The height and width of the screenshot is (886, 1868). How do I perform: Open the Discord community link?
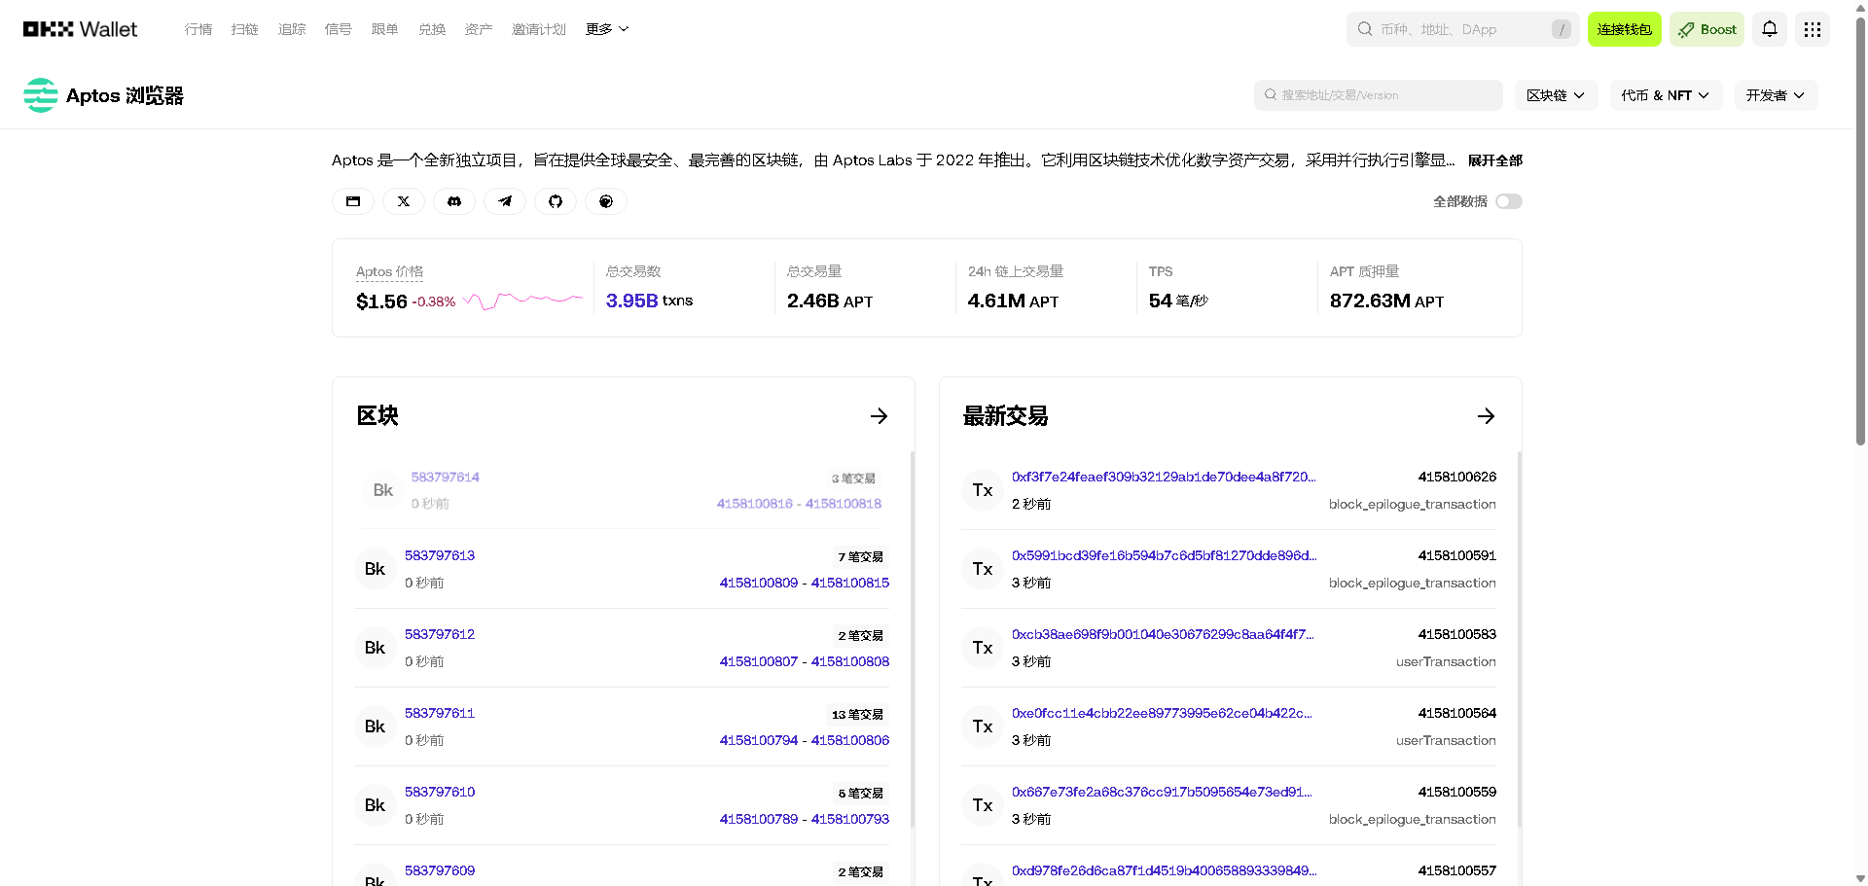[454, 201]
